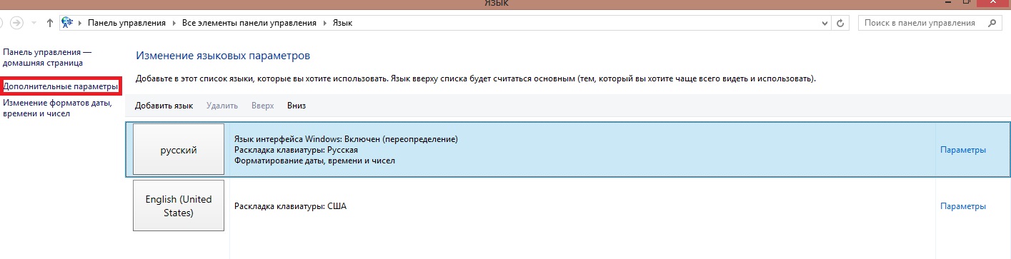The width and height of the screenshot is (1011, 259).
Task: Expand the chevron before "Язык" breadcrumb
Action: [x=324, y=23]
